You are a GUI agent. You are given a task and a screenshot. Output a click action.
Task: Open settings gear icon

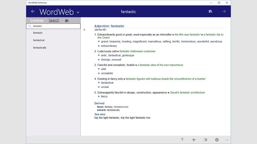tap(217, 140)
